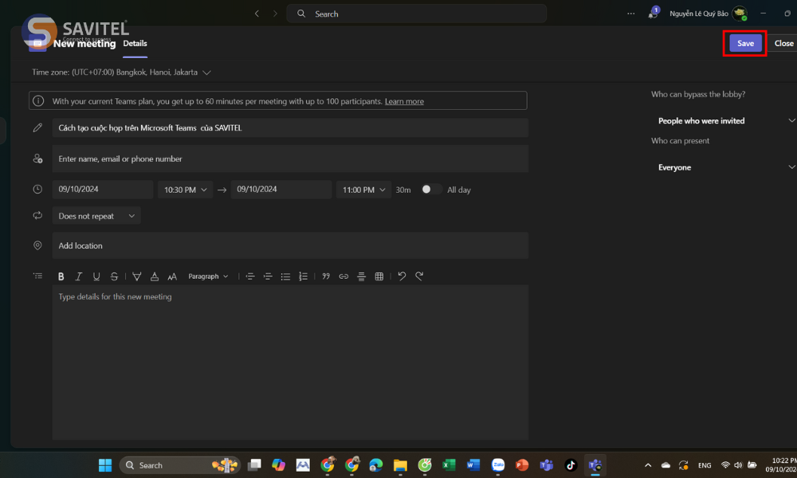Insert a bulleted list
Viewport: 797px width, 478px height.
(x=285, y=276)
